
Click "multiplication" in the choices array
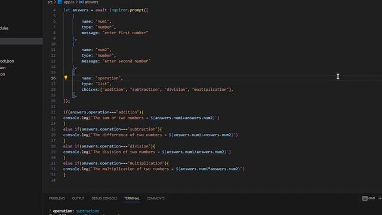point(211,90)
